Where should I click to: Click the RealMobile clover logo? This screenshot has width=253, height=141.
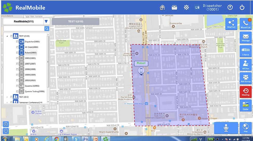click(x=8, y=8)
